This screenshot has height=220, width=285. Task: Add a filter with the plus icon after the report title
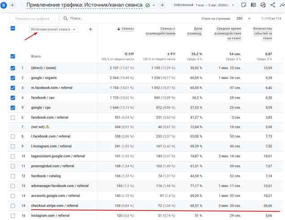click(162, 5)
